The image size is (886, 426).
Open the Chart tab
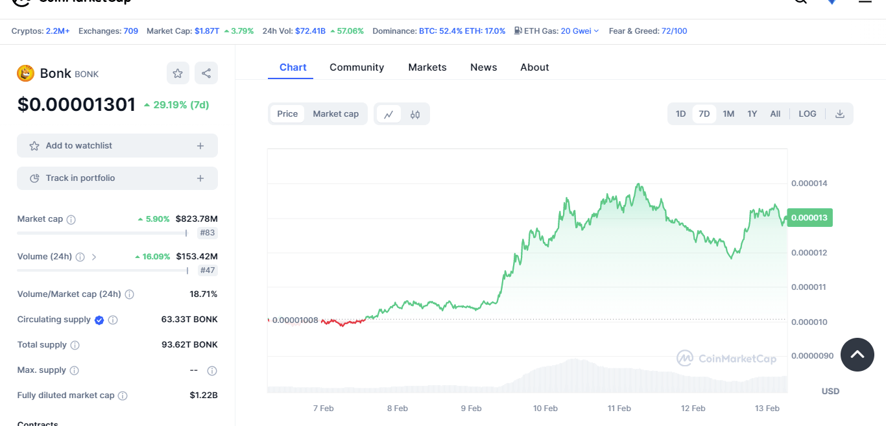pos(293,67)
